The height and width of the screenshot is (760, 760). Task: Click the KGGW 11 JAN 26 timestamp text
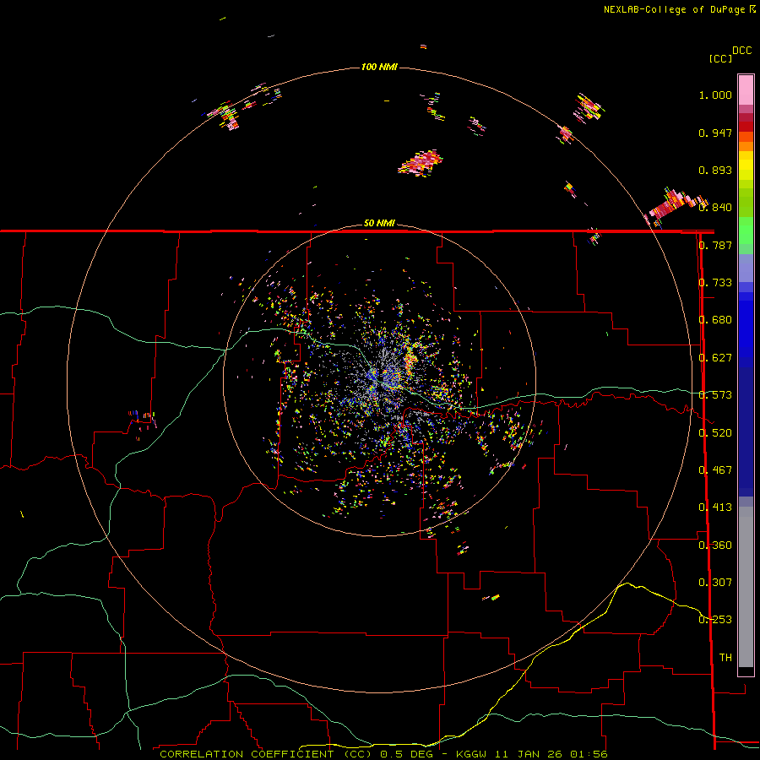tap(532, 754)
